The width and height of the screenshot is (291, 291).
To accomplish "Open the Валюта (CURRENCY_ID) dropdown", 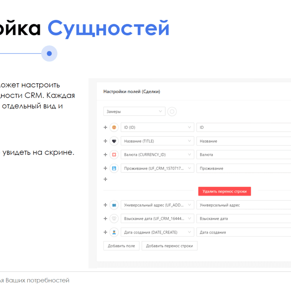I will 157,155.
